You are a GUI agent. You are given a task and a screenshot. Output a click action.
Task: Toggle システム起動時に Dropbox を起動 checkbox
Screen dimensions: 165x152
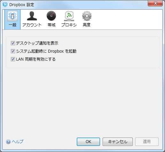coord(13,51)
